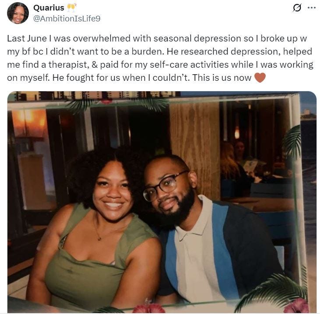Open the three-dot more options menu
This screenshot has width=320, height=314.
[311, 8]
